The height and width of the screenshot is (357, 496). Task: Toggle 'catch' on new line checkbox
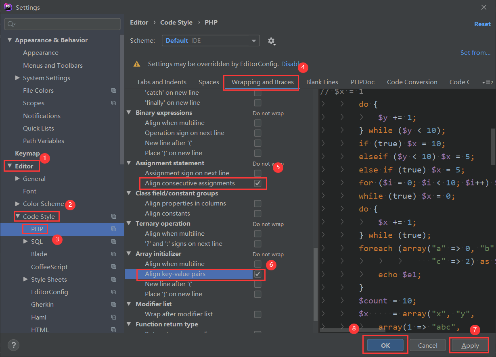pyautogui.click(x=257, y=93)
